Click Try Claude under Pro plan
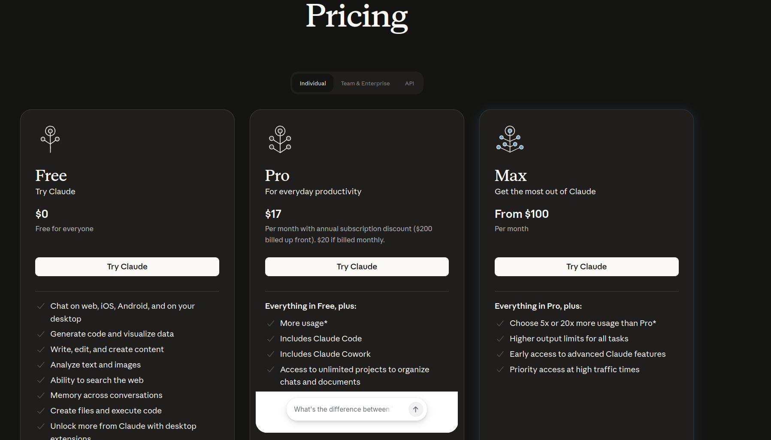Image resolution: width=771 pixels, height=440 pixels. tap(357, 267)
